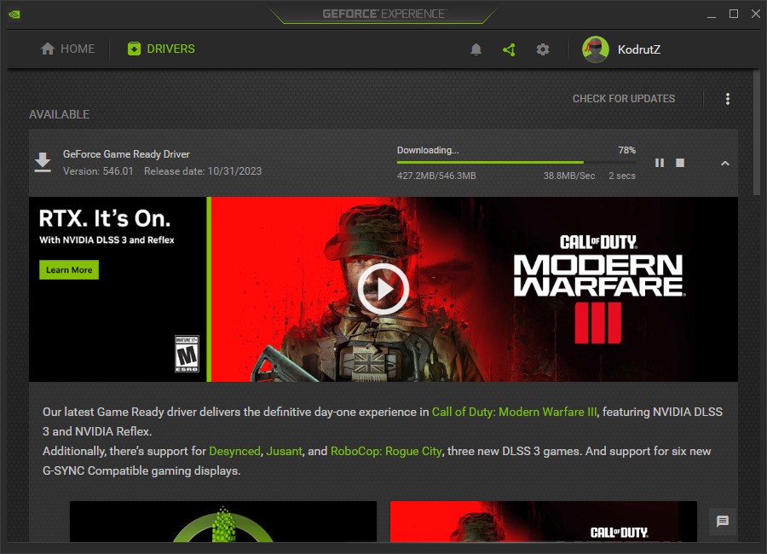767x554 pixels.
Task: Open notifications bell icon
Action: [476, 49]
